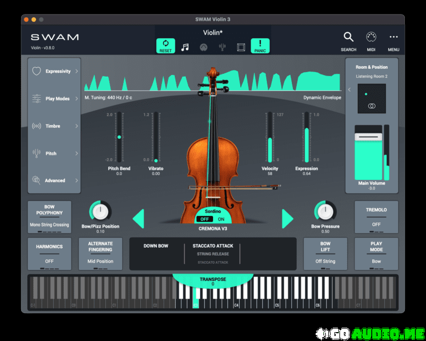
Task: Open SEARCH with the magnifier icon
Action: point(348,37)
